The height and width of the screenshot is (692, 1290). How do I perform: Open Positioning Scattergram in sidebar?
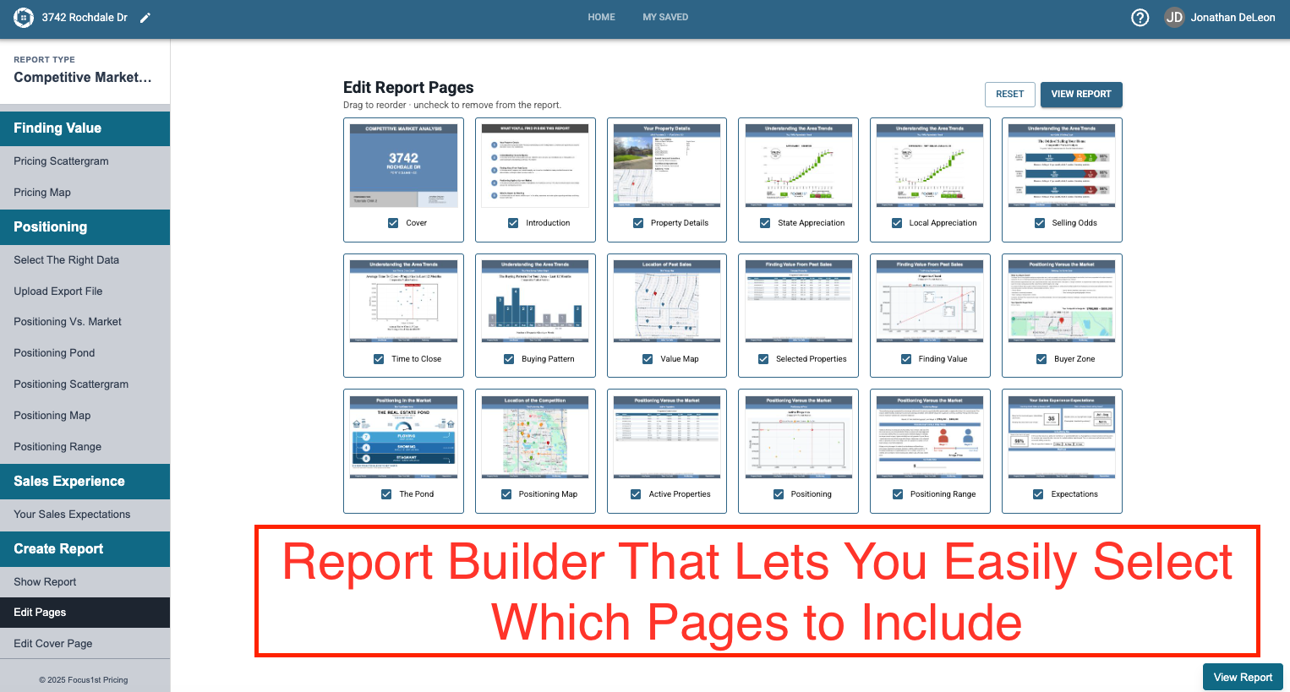85,384
